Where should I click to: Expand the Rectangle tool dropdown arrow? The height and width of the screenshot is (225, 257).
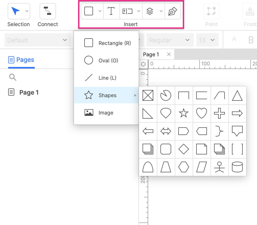[x=99, y=11]
